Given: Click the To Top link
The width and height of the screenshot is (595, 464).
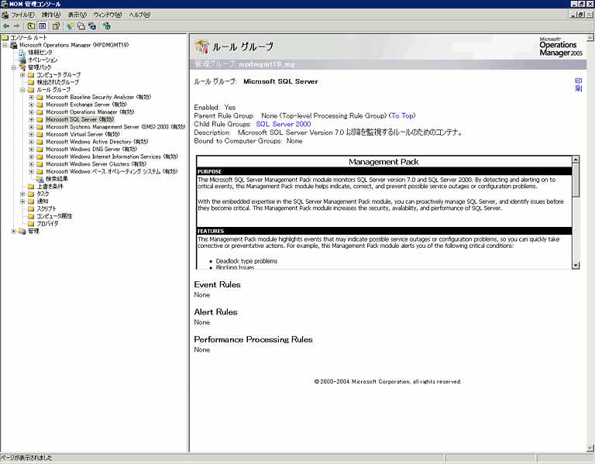Looking at the screenshot, I should [x=402, y=115].
